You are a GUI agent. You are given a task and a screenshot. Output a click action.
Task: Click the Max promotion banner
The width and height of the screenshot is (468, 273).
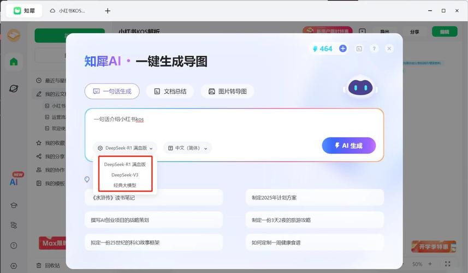[x=52, y=243]
